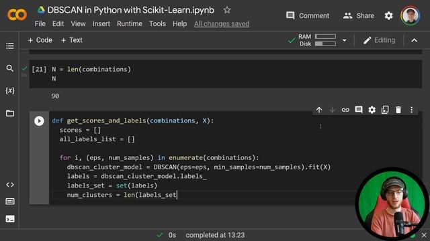430x241 pixels.
Task: Open the Tools menu
Action: (x=157, y=24)
